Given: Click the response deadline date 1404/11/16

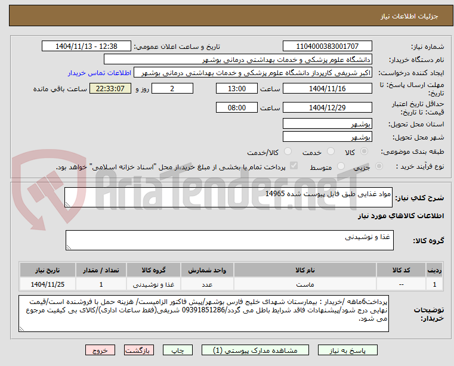Looking at the screenshot, I should 327,89.
